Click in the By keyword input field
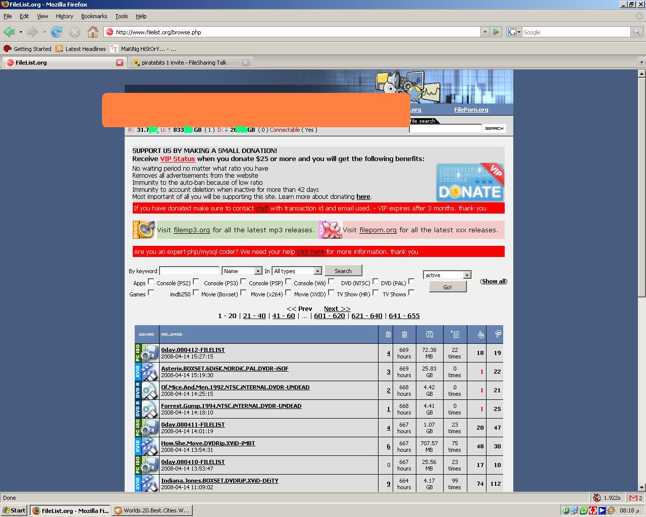Image resolution: width=646 pixels, height=517 pixels. click(189, 271)
